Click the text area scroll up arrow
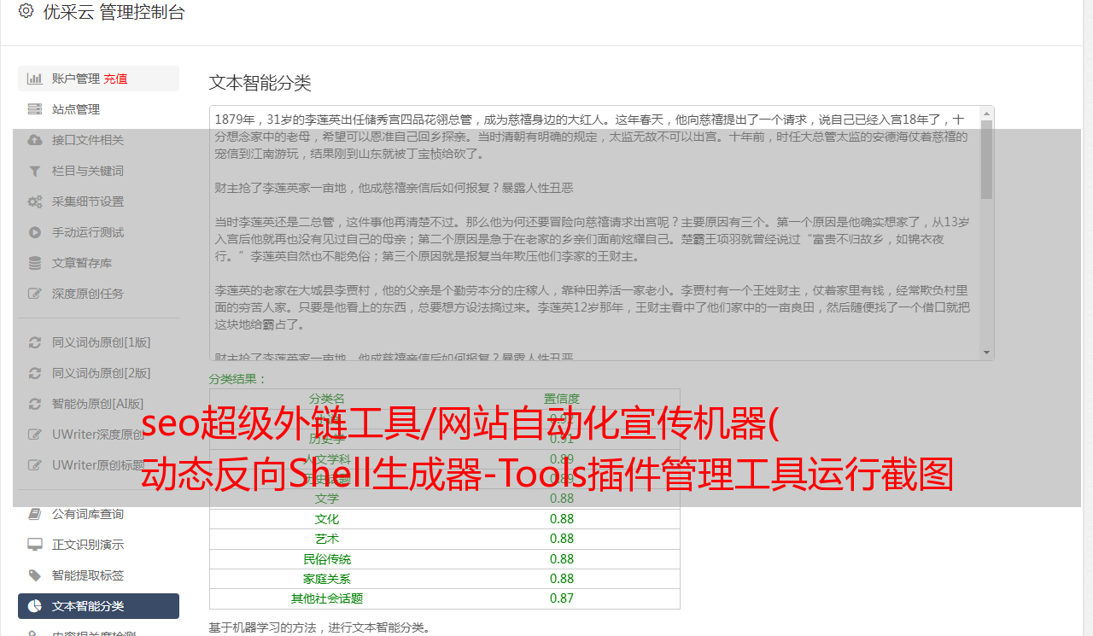 (987, 113)
